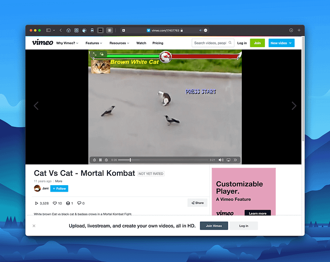330x262 pixels.
Task: Toggle fullscreen icon at video top-left
Action: point(95,54)
